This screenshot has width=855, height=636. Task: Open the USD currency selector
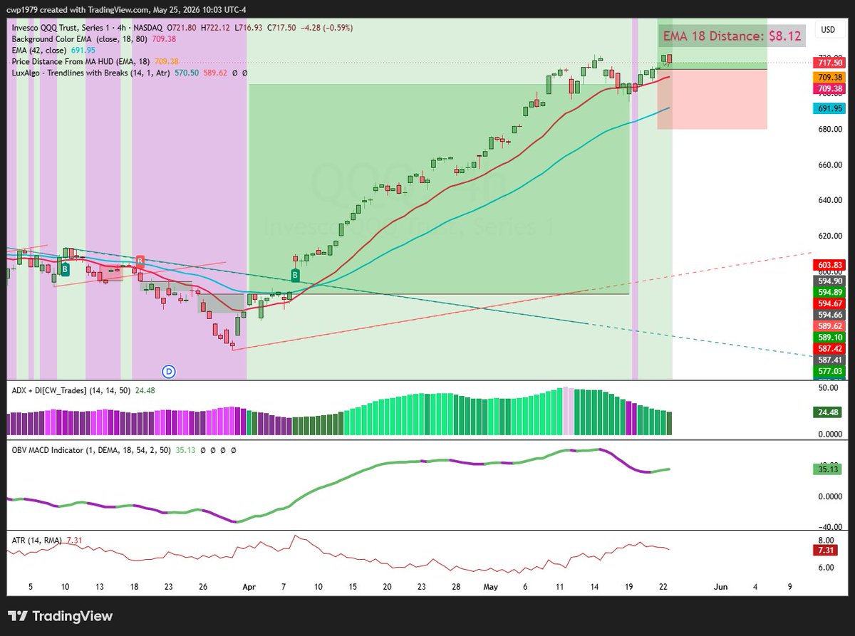(x=828, y=30)
